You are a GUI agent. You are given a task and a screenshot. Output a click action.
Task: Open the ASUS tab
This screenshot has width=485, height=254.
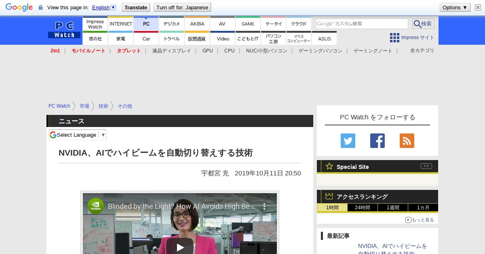click(324, 38)
